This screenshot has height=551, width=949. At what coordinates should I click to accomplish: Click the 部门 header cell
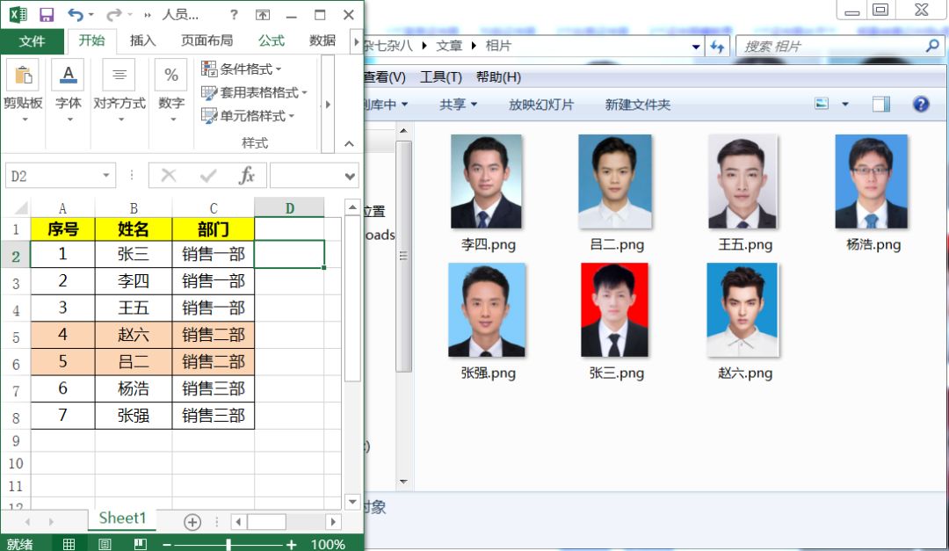pyautogui.click(x=213, y=228)
